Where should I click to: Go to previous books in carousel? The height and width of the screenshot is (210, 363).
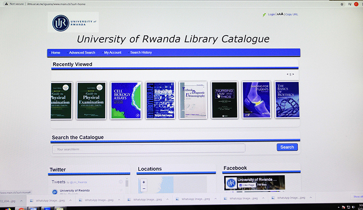click(287, 74)
